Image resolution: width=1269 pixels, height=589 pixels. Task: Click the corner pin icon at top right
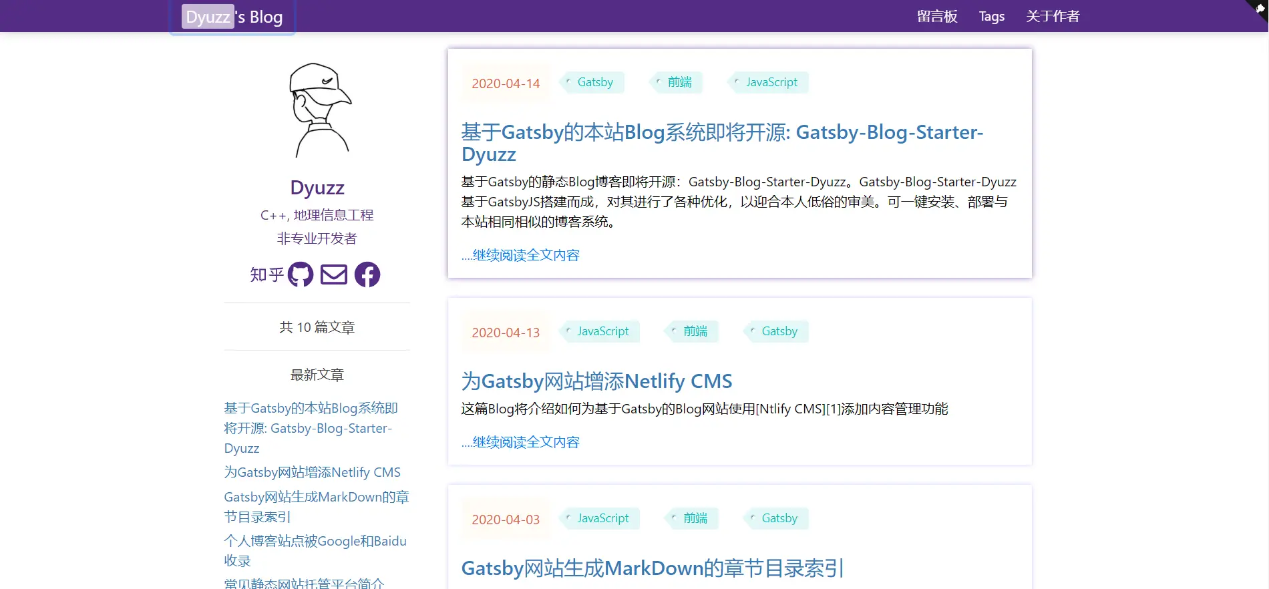tap(1259, 9)
